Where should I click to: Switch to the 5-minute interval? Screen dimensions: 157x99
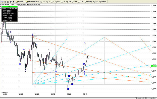[x=53, y=1]
